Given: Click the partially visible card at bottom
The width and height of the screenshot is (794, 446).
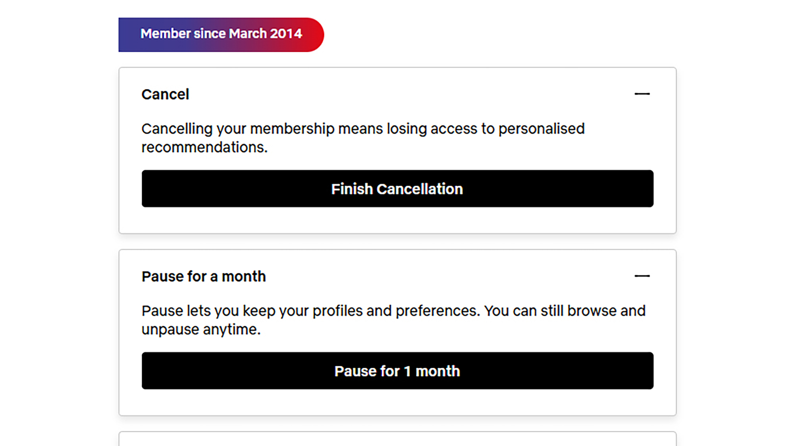Looking at the screenshot, I should tap(397, 439).
